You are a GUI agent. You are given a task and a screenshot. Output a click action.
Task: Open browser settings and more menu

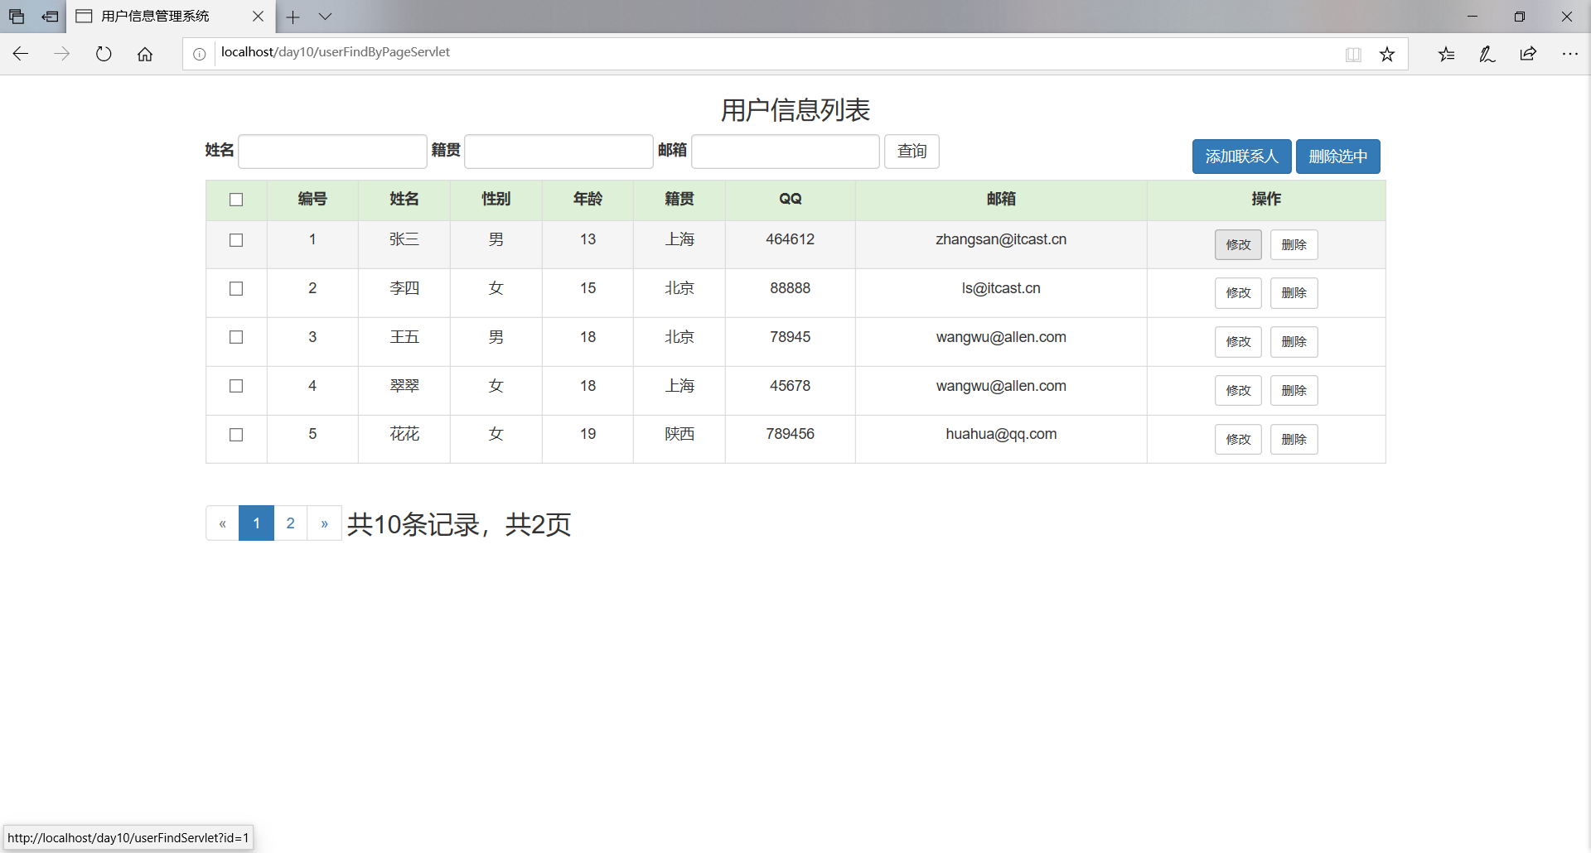point(1569,54)
